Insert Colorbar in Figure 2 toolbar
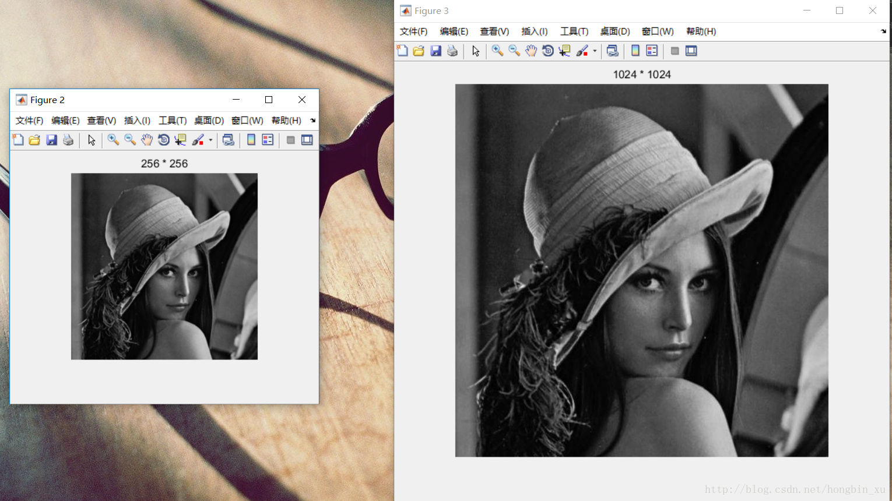Viewport: 892px width, 501px height. 251,140
